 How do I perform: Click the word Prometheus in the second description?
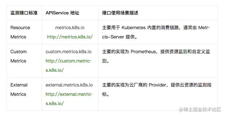pos(143,52)
